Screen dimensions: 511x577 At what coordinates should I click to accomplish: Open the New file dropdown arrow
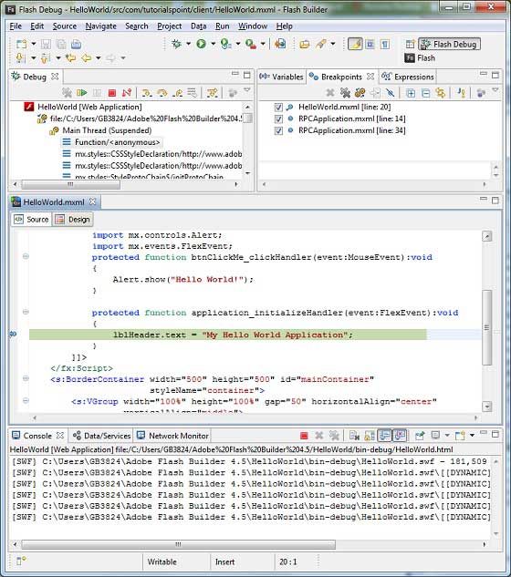click(34, 44)
